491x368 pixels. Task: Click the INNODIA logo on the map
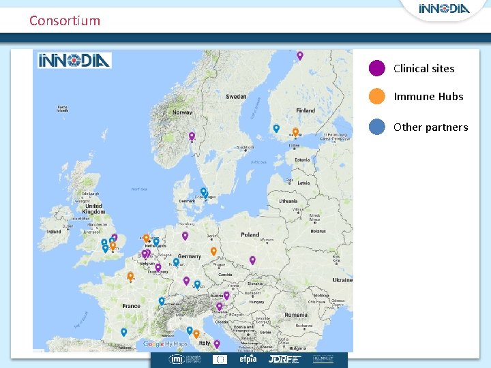[x=74, y=61]
